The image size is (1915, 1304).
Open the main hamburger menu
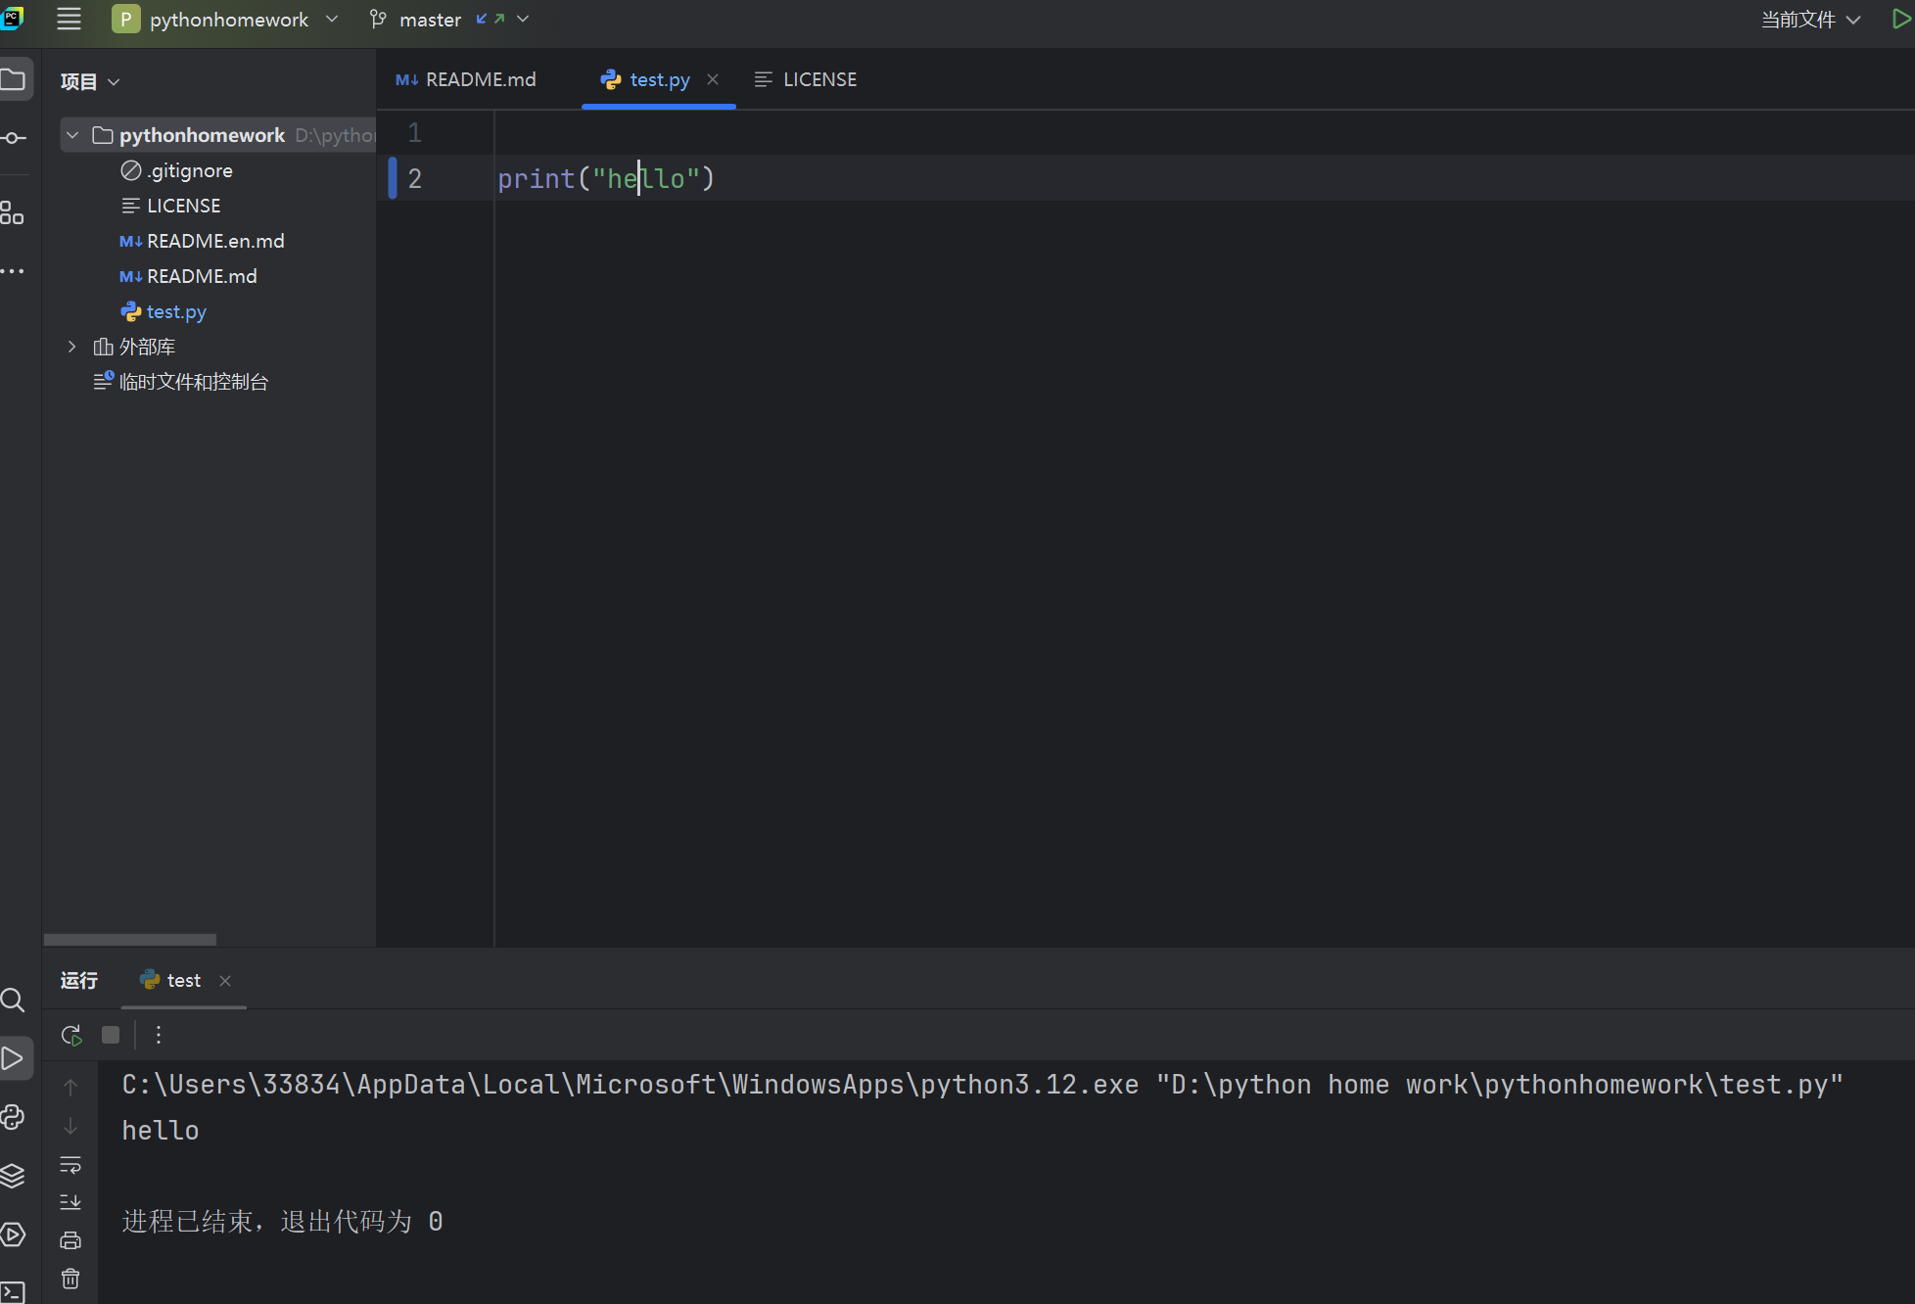click(x=69, y=19)
